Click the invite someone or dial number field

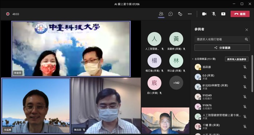[x=222, y=39]
